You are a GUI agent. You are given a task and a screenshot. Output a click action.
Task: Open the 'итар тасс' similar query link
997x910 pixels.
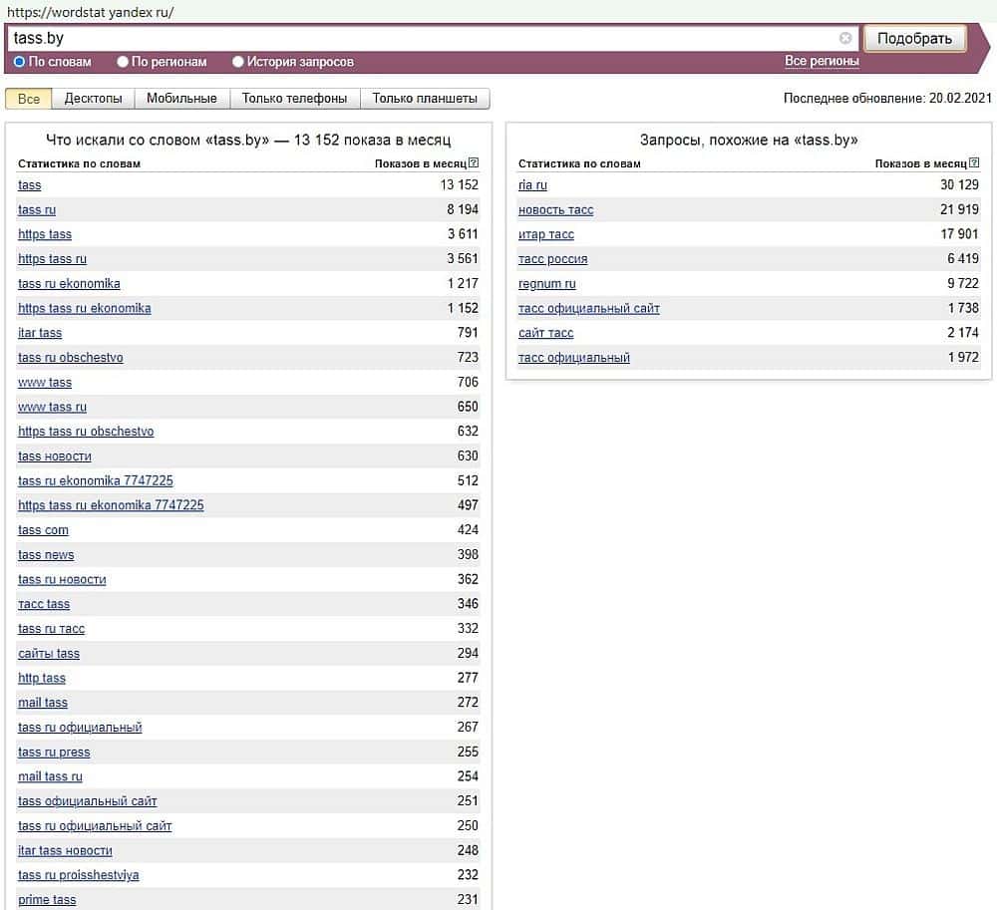tap(545, 235)
